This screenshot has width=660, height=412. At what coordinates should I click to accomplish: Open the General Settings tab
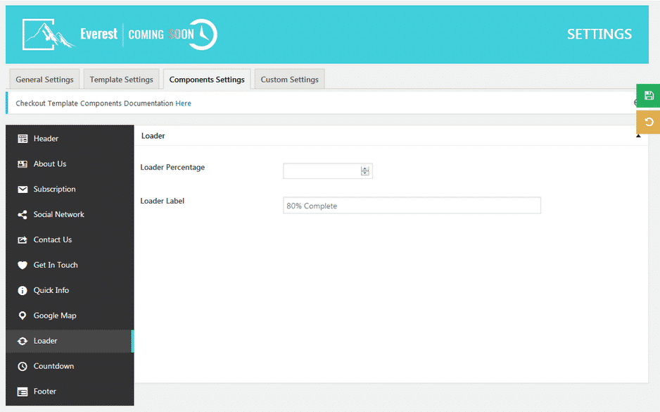click(x=44, y=79)
